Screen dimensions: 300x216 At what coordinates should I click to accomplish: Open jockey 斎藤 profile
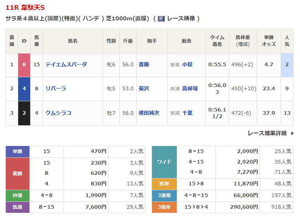tap(144, 64)
